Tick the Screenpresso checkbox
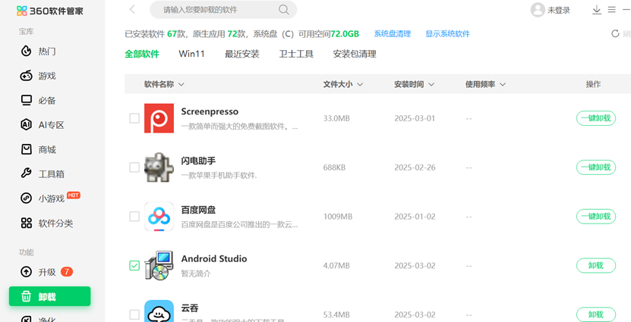631x322 pixels. click(134, 118)
